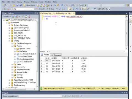Screen dimensions: 132x99
Task: Toggle Include Actual Execution Plan
Action: [74, 9]
